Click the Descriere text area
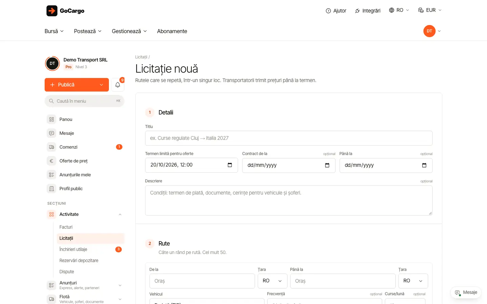487x304 pixels. click(289, 200)
